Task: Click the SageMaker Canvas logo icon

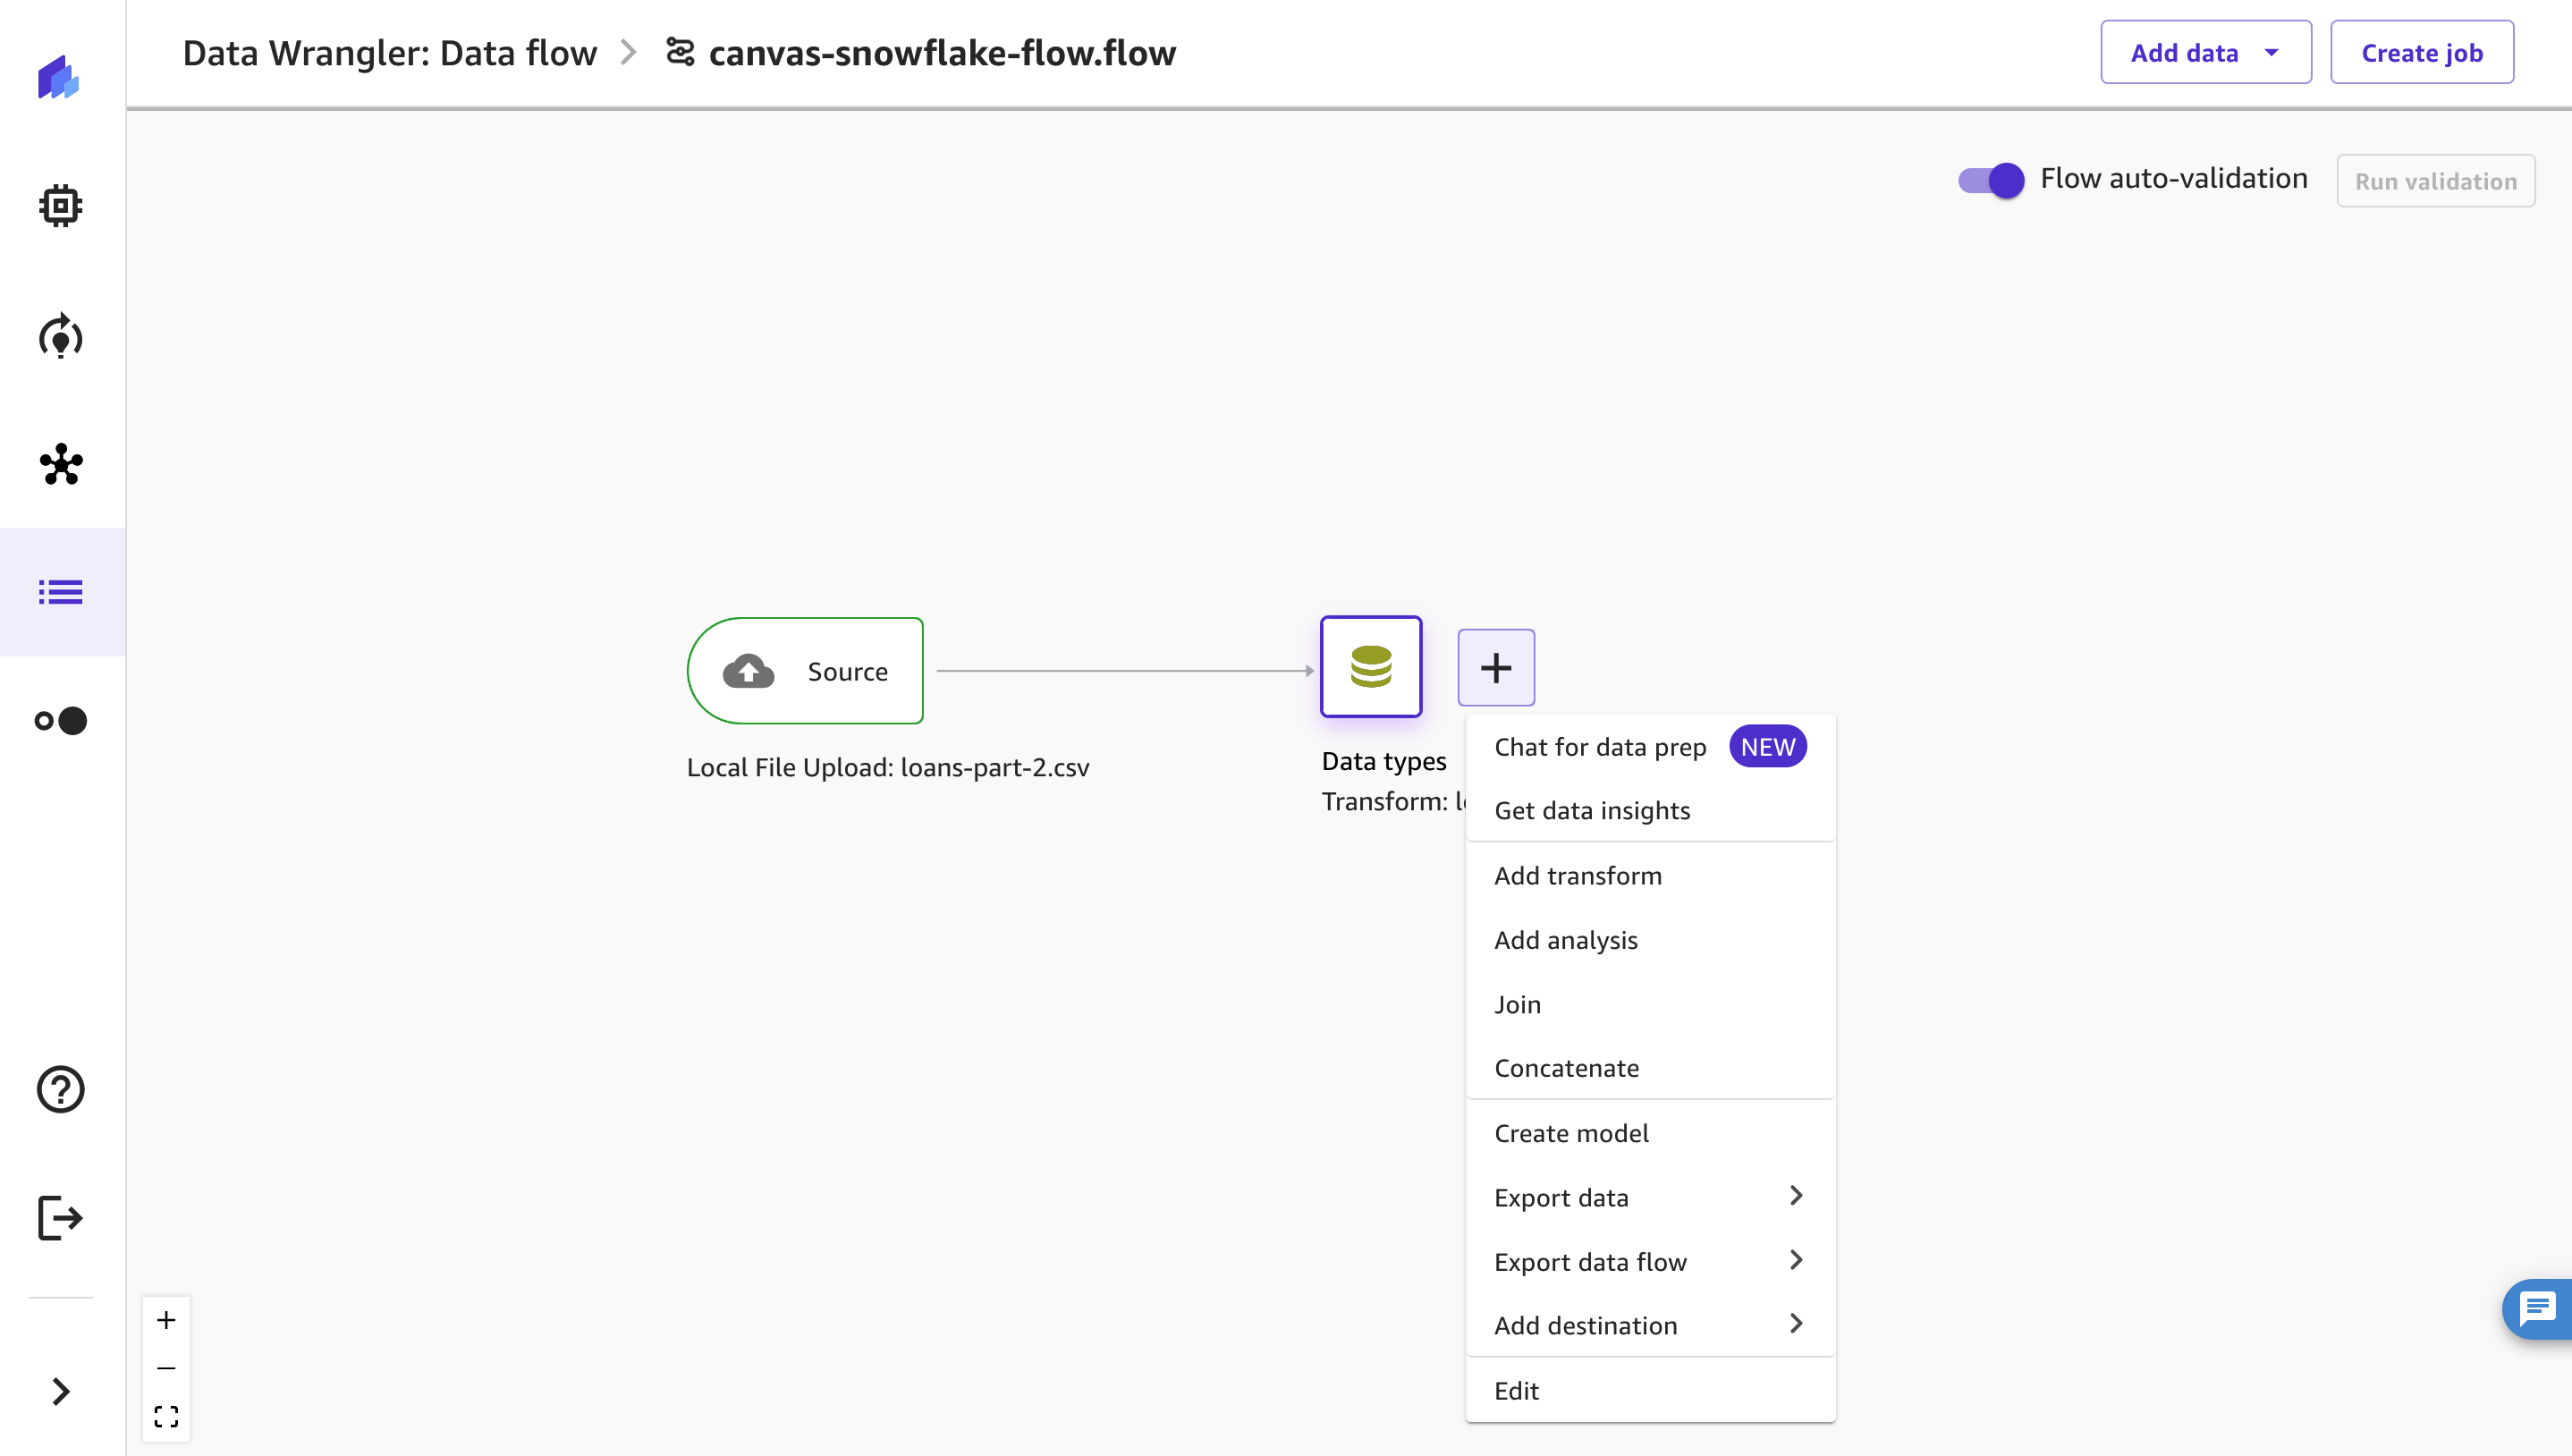Action: click(58, 78)
